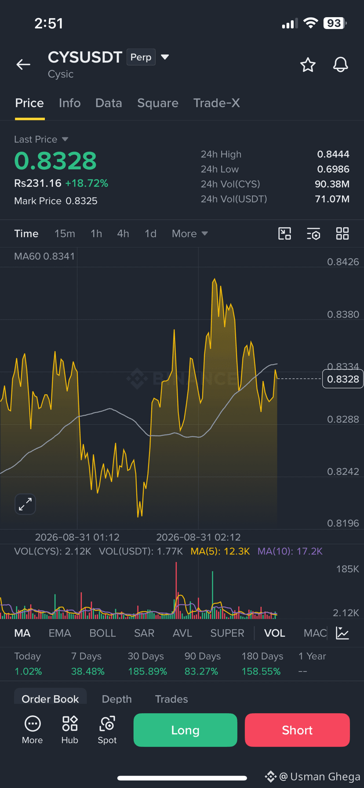This screenshot has height=788, width=364.
Task: Tap the current price label 0.8328 on chart
Action: tap(343, 379)
